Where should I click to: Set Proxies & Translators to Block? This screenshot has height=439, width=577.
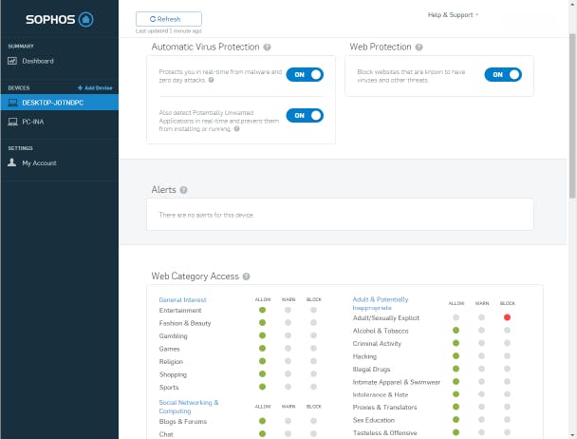point(507,407)
